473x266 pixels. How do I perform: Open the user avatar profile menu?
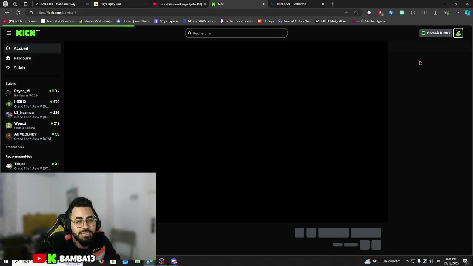(x=458, y=33)
